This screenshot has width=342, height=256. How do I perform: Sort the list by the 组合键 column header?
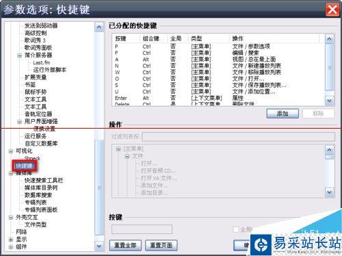tap(154, 38)
